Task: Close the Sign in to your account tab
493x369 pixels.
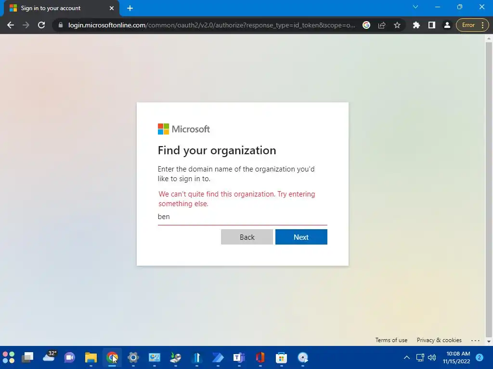Action: [x=112, y=8]
